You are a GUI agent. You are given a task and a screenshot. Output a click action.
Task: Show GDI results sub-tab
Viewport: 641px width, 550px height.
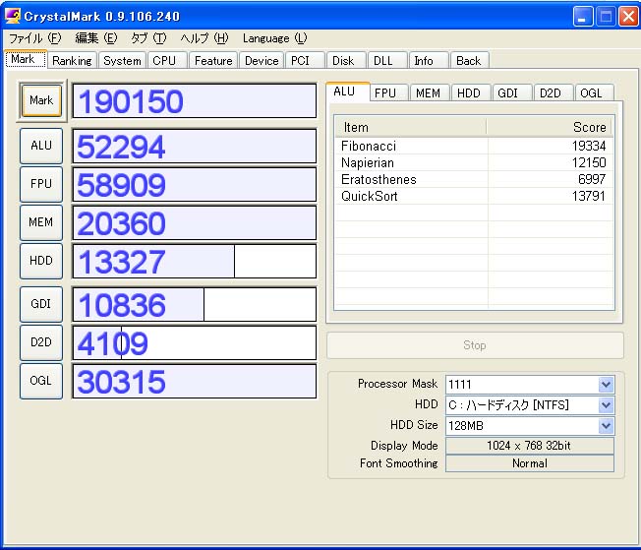tap(512, 92)
